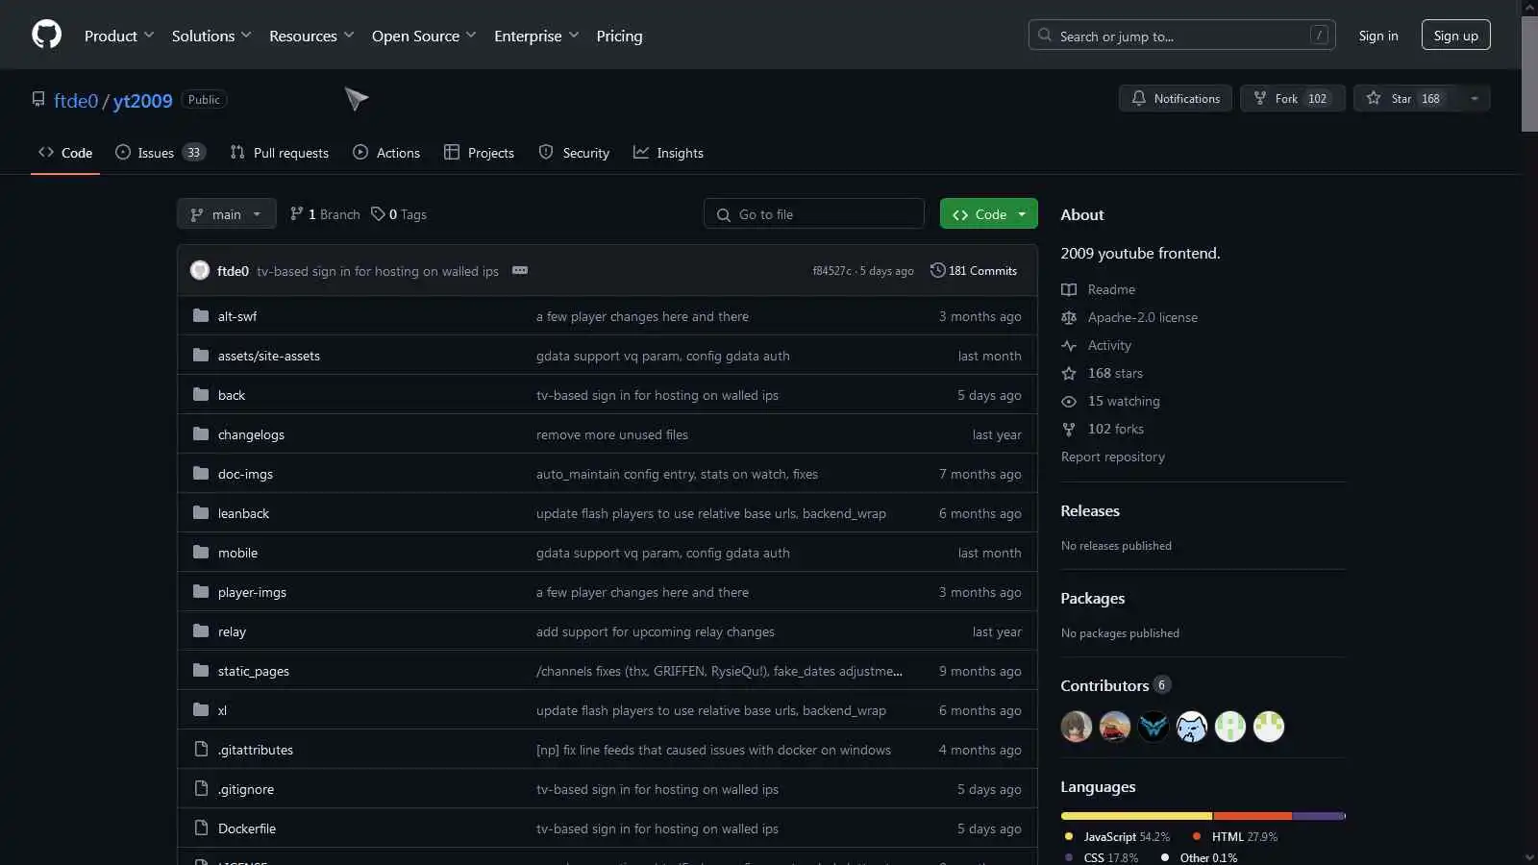Click the relay folder icon
This screenshot has width=1538, height=865.
(201, 631)
